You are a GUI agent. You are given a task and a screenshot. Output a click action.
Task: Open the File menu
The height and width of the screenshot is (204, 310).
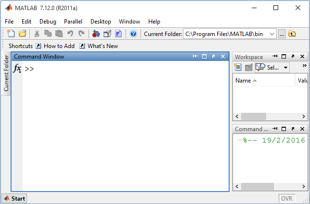pyautogui.click(x=9, y=22)
